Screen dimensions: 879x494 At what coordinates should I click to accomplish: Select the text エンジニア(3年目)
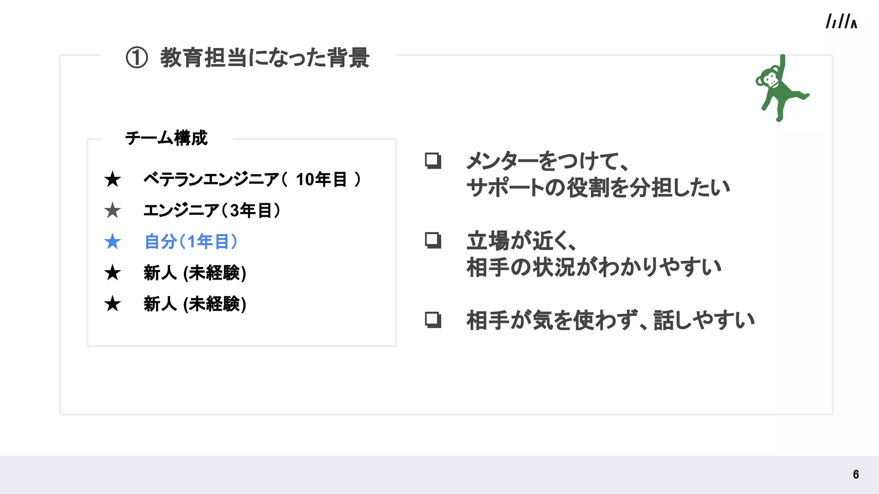[212, 210]
